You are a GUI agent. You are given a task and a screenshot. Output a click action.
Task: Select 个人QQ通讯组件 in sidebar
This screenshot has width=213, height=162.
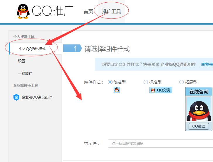point(32,49)
